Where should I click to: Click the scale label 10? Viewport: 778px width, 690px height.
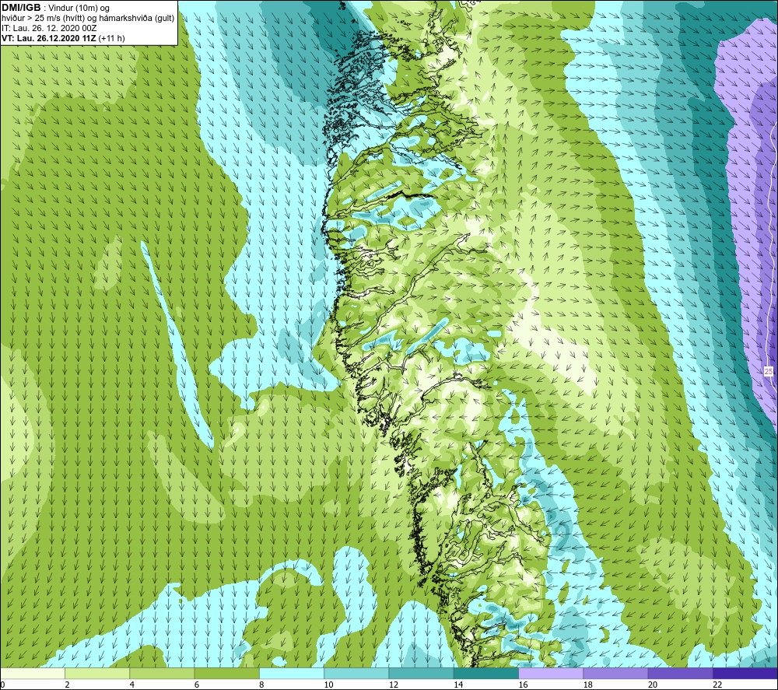click(x=328, y=685)
